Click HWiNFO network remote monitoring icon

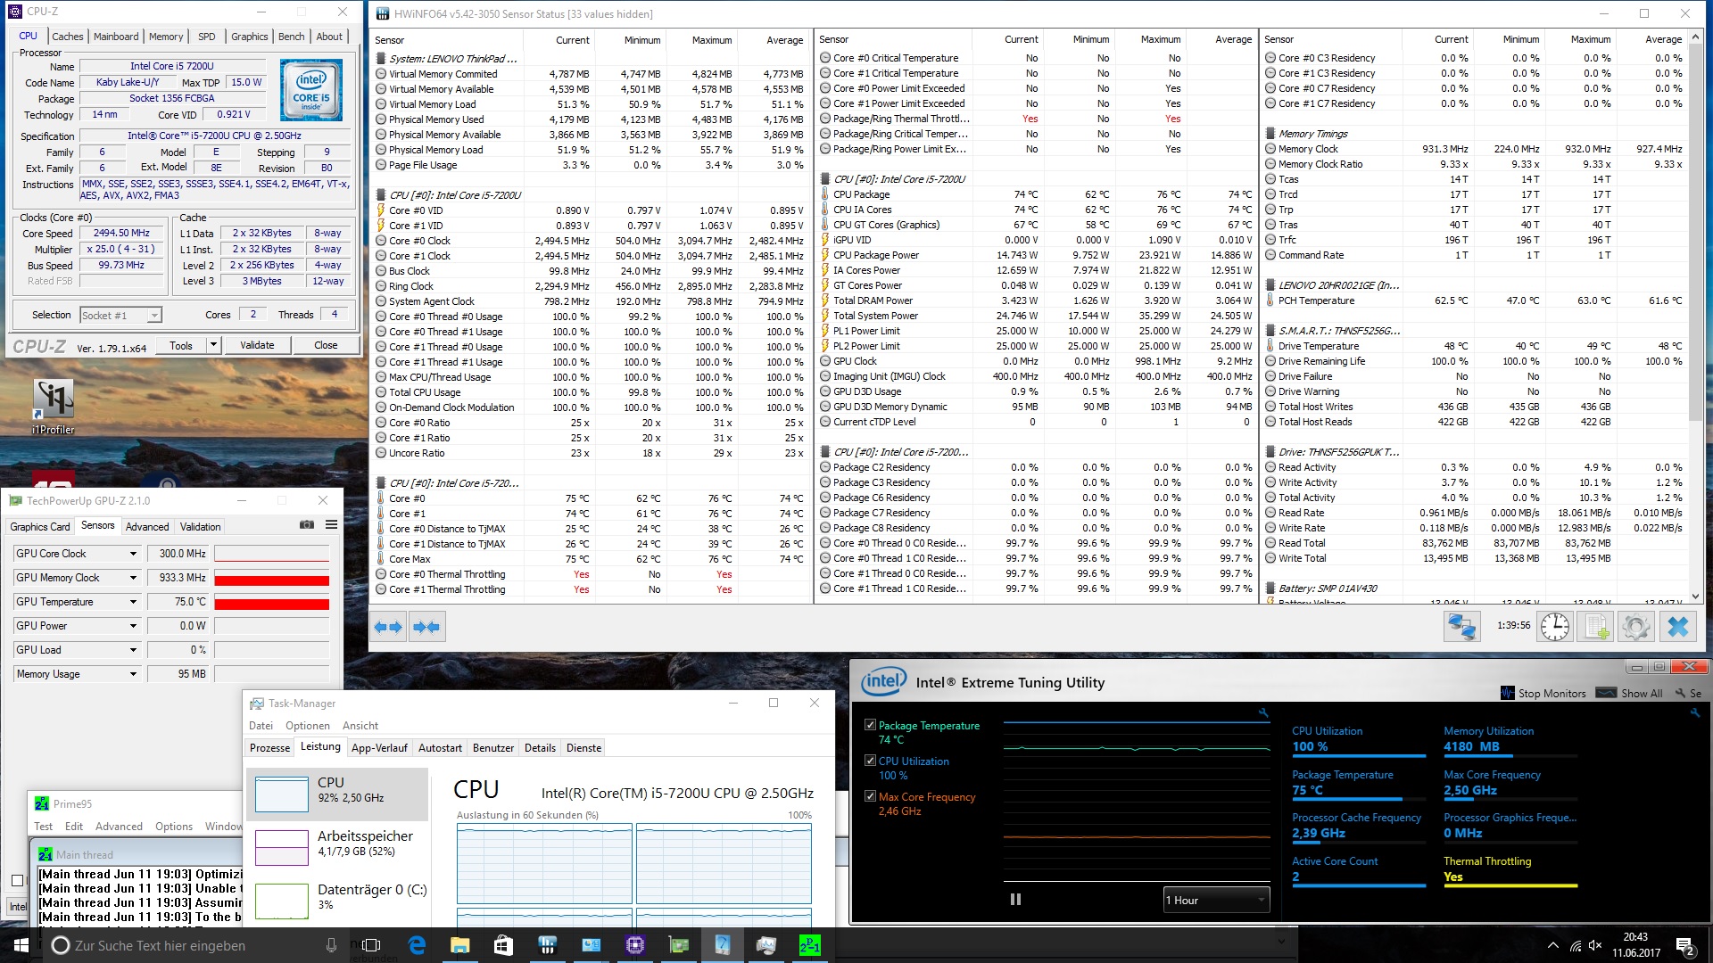pos(1461,627)
